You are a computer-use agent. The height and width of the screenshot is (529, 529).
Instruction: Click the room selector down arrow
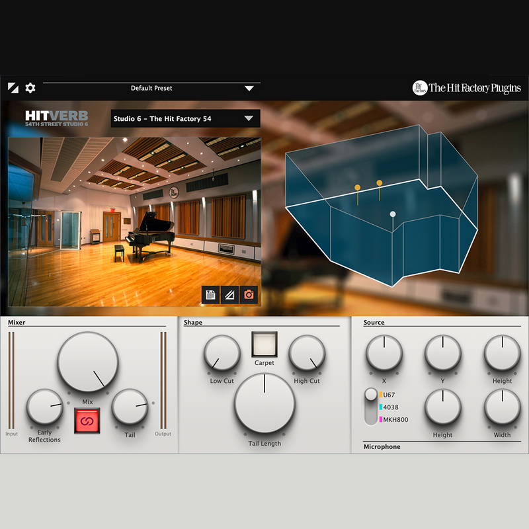pos(249,118)
